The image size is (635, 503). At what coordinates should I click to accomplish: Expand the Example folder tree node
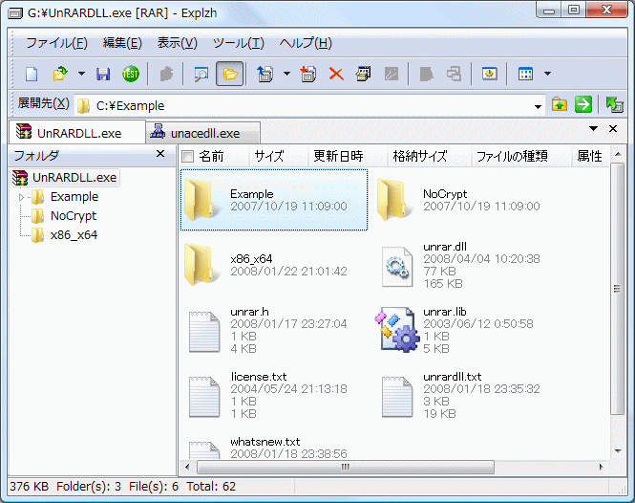pyautogui.click(x=22, y=197)
